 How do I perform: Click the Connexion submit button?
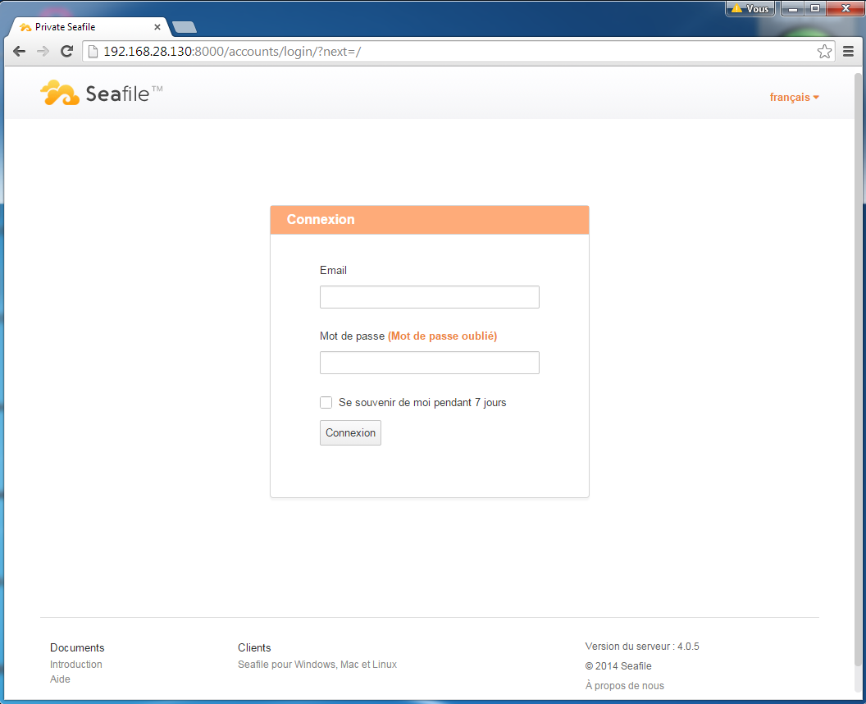point(350,432)
